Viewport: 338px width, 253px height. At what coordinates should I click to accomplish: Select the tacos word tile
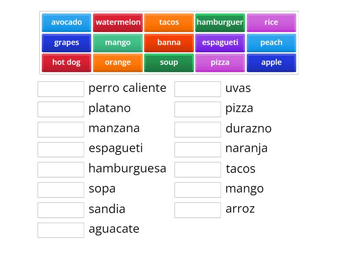click(169, 22)
